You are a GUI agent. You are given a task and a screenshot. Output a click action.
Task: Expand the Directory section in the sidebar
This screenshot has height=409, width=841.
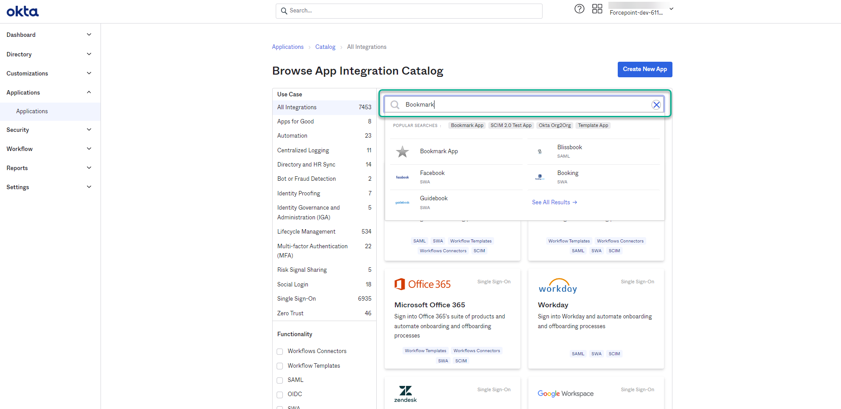[49, 54]
